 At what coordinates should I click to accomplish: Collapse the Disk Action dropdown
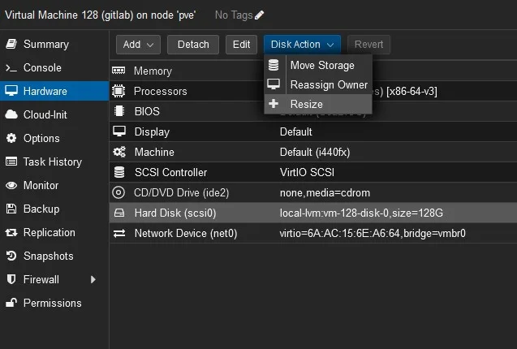(x=302, y=45)
